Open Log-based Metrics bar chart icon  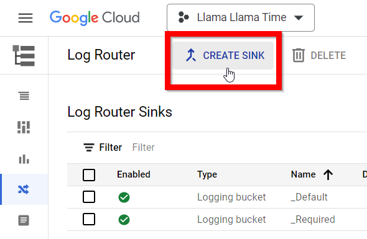tap(24, 159)
